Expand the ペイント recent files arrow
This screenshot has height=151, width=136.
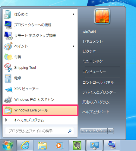pos(74,46)
